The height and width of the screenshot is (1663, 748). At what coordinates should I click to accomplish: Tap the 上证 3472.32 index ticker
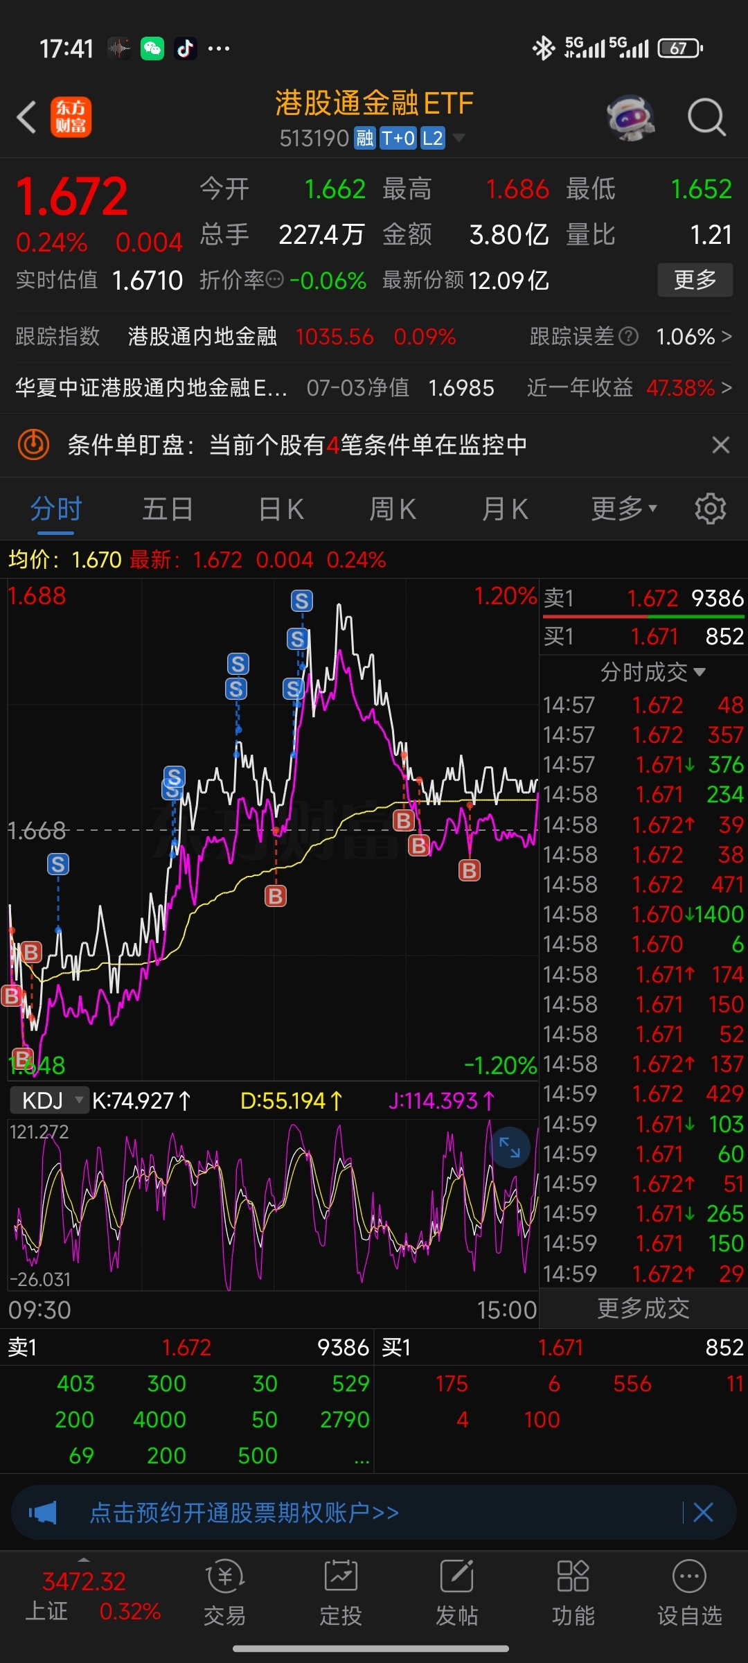[93, 1596]
